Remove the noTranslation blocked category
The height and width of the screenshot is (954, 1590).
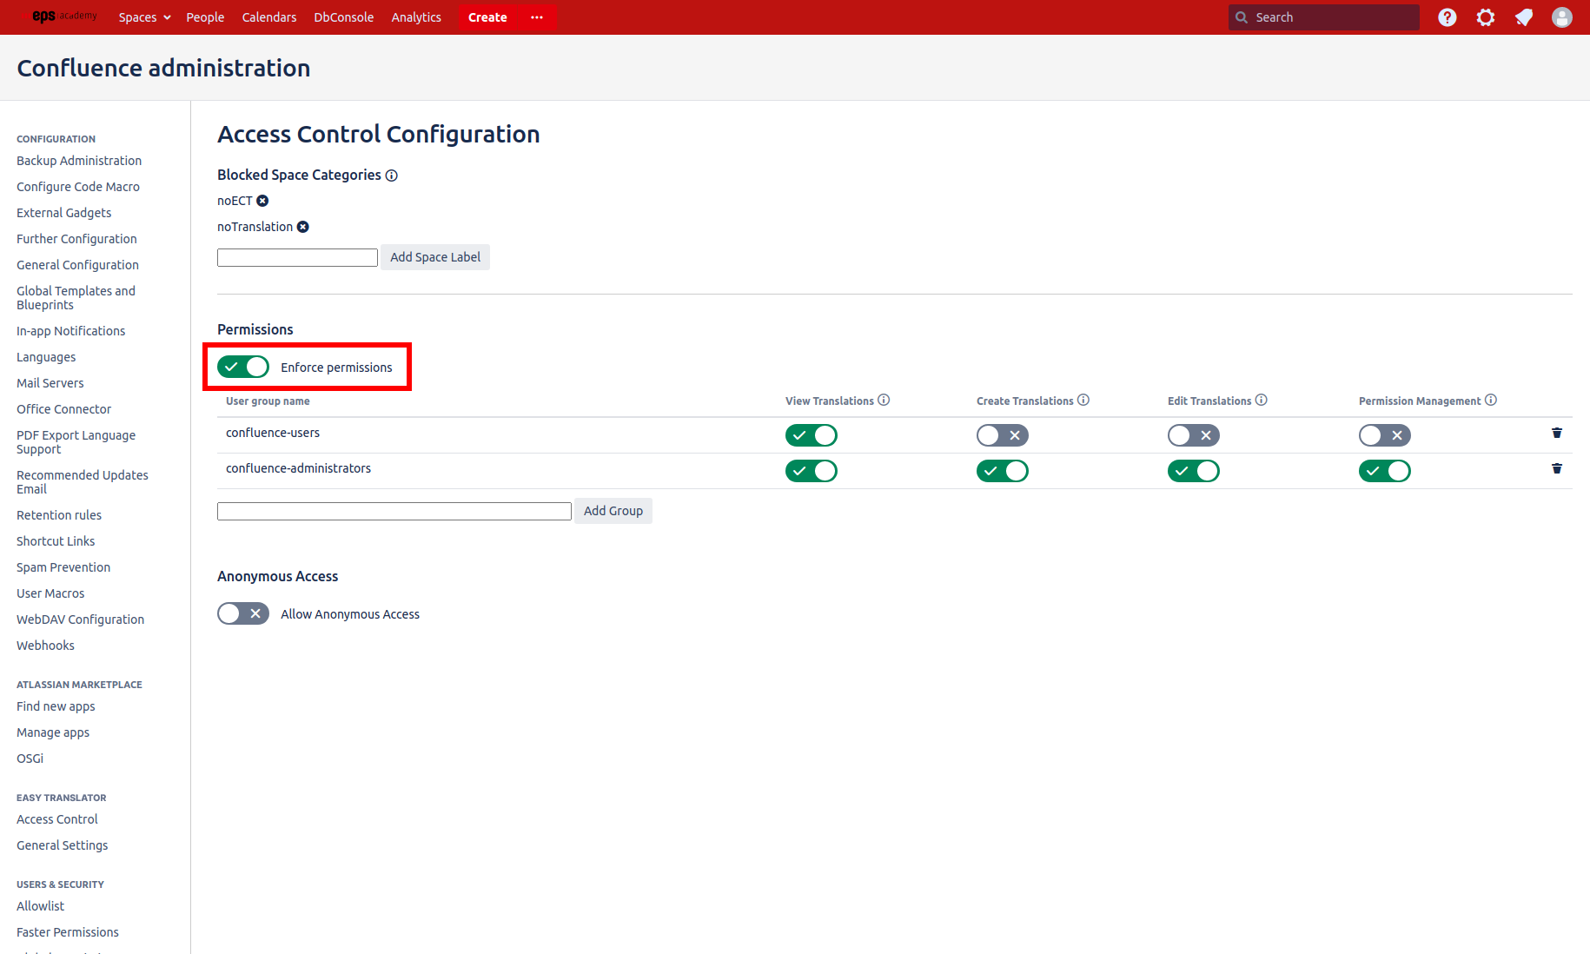(302, 227)
